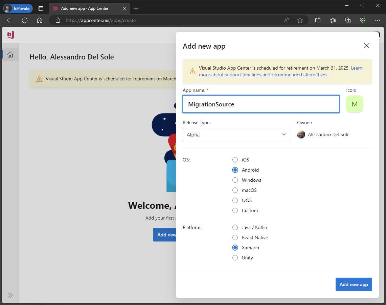Refresh the page
Viewport: 386px width, 305px height.
(25, 20)
